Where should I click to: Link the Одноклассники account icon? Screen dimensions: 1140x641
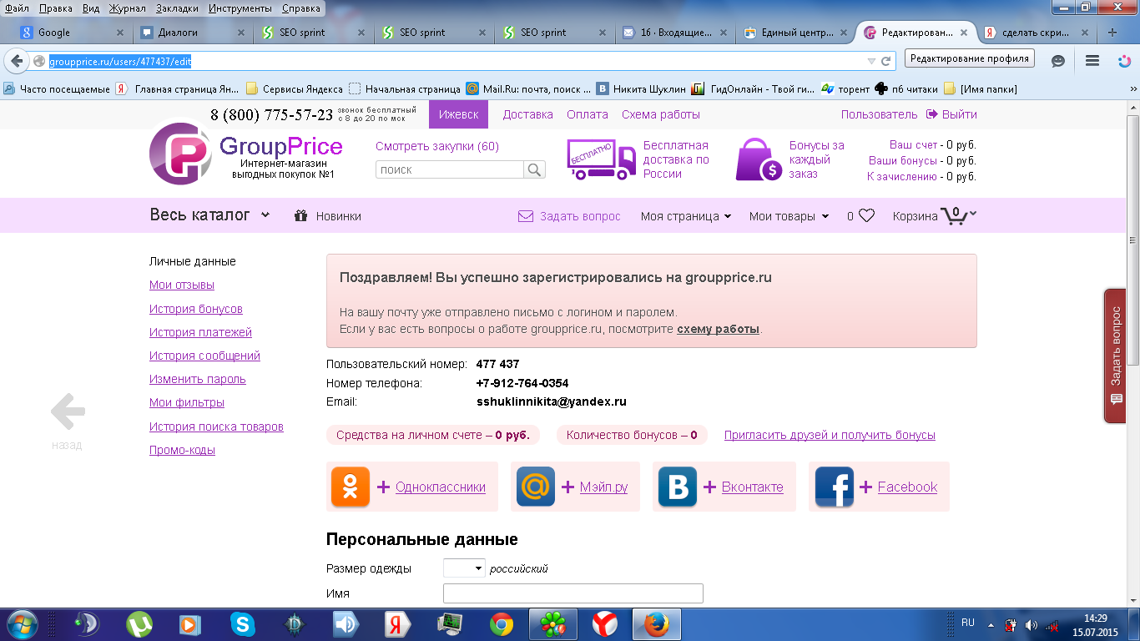coord(351,487)
